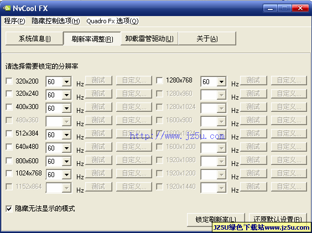Click the 1280x1024 resolution checkbox
The image size is (312, 233).
(x=159, y=107)
